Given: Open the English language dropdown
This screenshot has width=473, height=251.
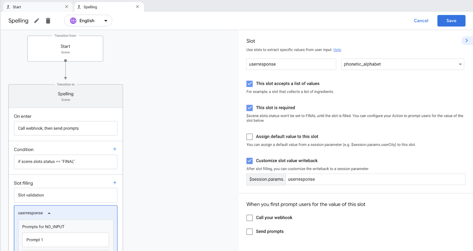Looking at the screenshot, I should (x=106, y=21).
